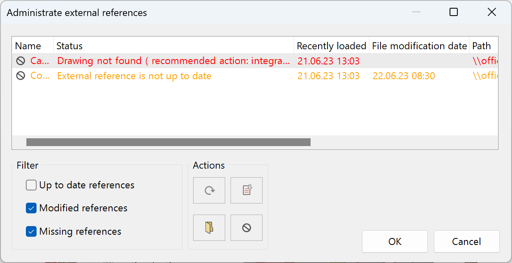This screenshot has width=512, height=263.
Task: Enable the Up to date references filter
Action: [31, 185]
